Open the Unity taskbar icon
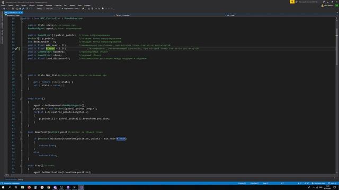This screenshot has width=339, height=190. pyautogui.click(x=74, y=187)
